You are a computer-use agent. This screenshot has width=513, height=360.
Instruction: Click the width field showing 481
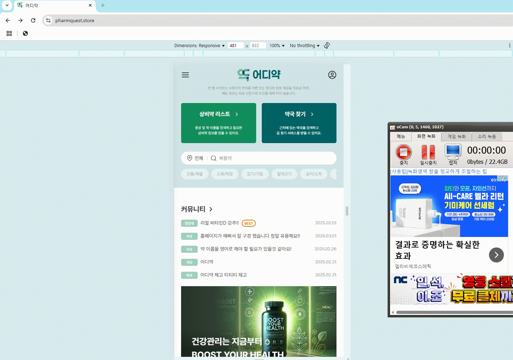click(236, 46)
